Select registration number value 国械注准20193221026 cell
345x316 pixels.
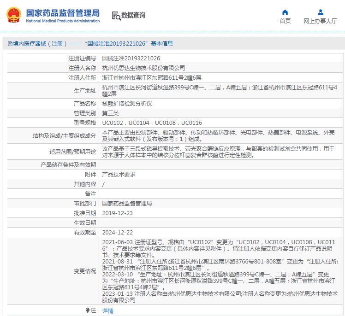[131, 58]
